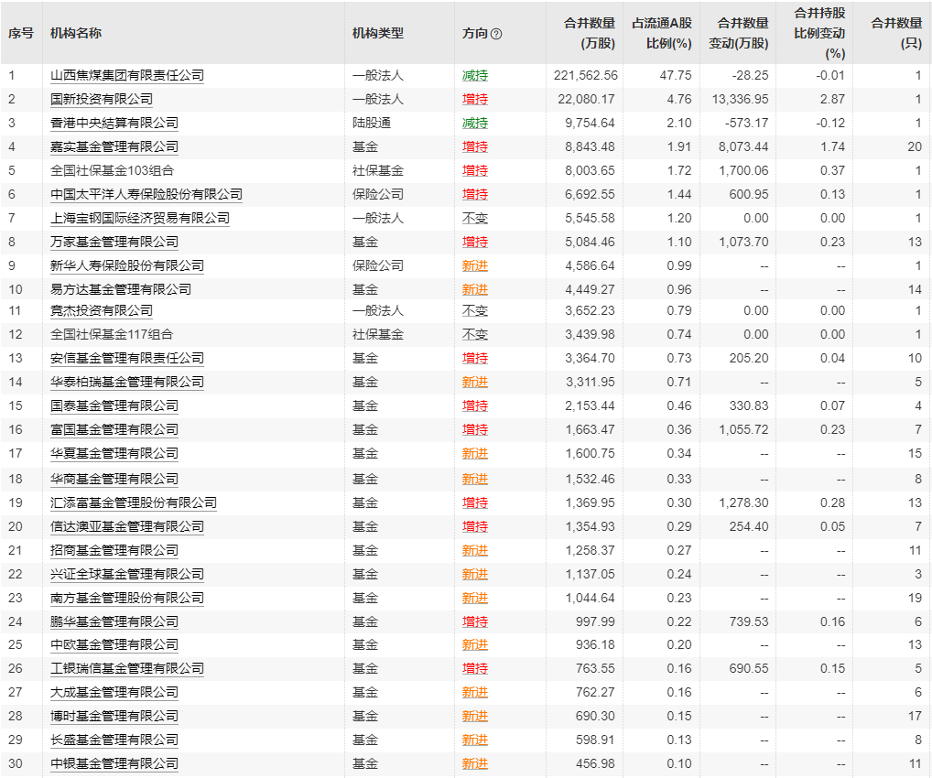Open 竟杰投资有限公司 link

pos(102,311)
